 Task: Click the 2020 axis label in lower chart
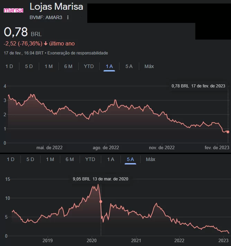tap(92, 240)
